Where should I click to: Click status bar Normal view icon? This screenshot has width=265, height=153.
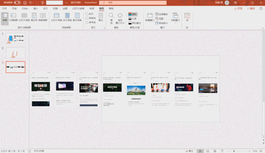[x=200, y=151]
